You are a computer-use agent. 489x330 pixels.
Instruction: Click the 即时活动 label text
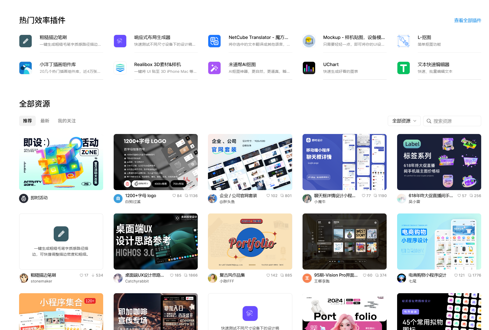[39, 198]
